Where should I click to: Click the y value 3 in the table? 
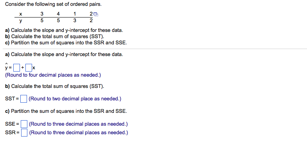point(75,21)
